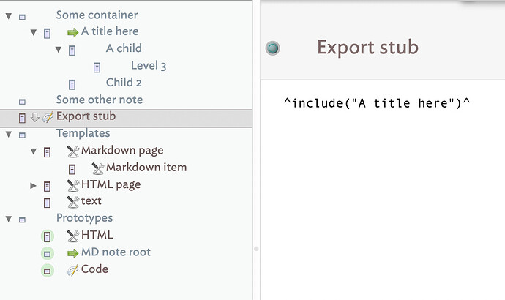Image resolution: width=505 pixels, height=300 pixels.
Task: Click the note icon beside Export stub
Action: click(x=22, y=118)
